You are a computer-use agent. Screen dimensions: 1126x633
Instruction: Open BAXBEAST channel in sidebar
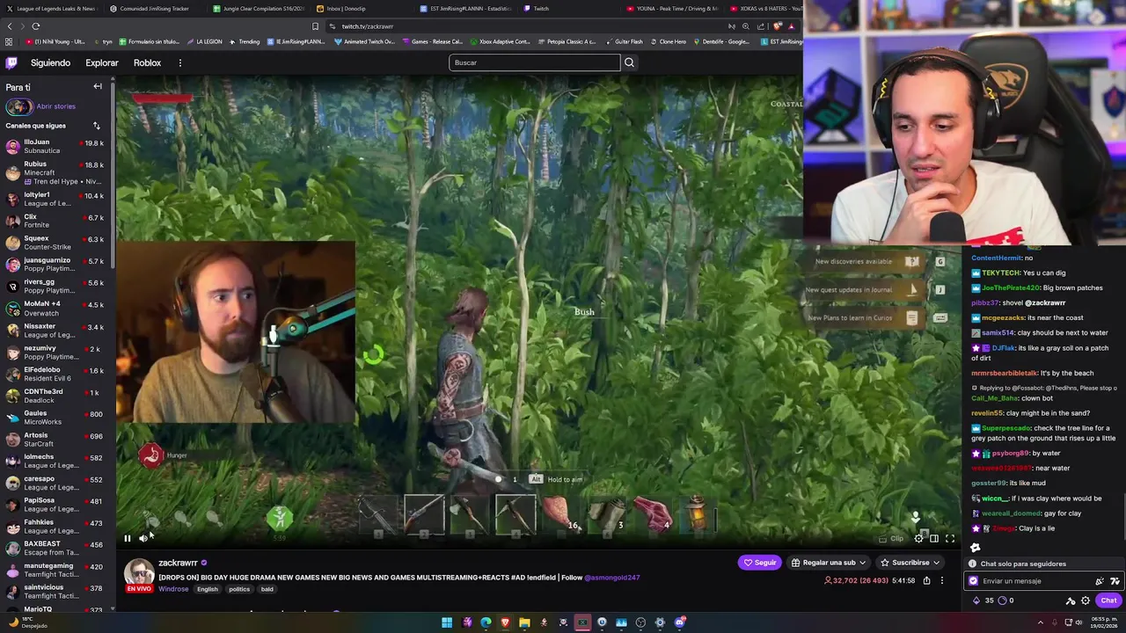[x=55, y=548]
